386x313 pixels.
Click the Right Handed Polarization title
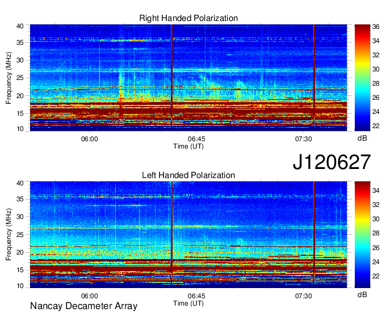pos(188,18)
